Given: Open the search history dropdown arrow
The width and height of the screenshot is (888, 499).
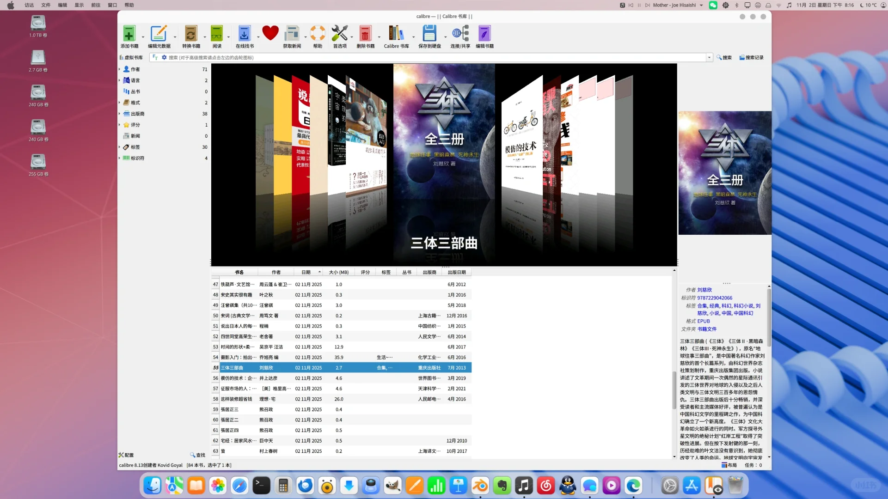Looking at the screenshot, I should 709,58.
